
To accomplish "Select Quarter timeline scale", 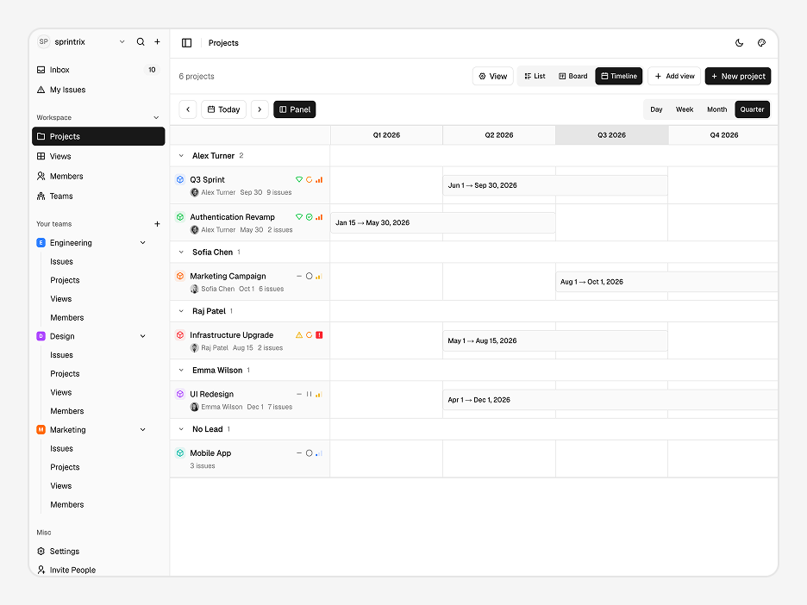I will (752, 109).
